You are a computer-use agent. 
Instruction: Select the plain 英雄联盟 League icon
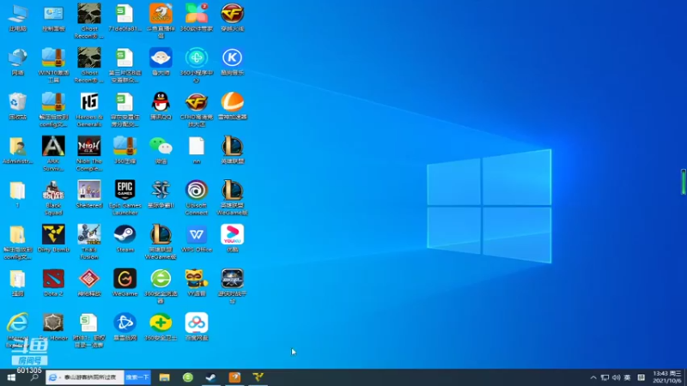click(x=232, y=151)
